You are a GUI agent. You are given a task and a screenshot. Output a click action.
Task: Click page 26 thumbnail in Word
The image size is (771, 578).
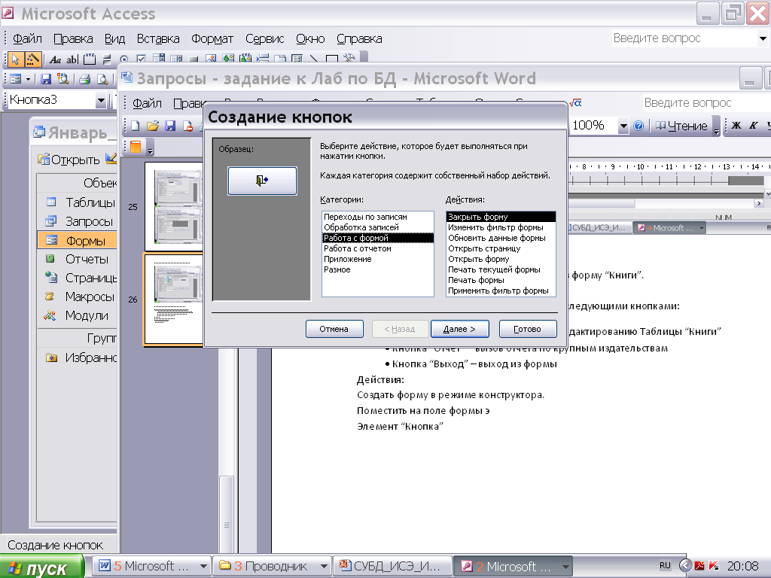coord(174,300)
